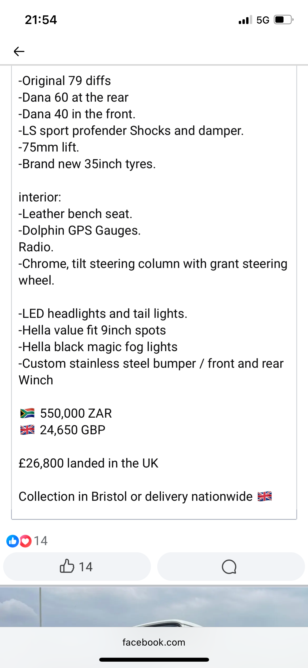Tap the red heart reaction emoji

pos(26,541)
